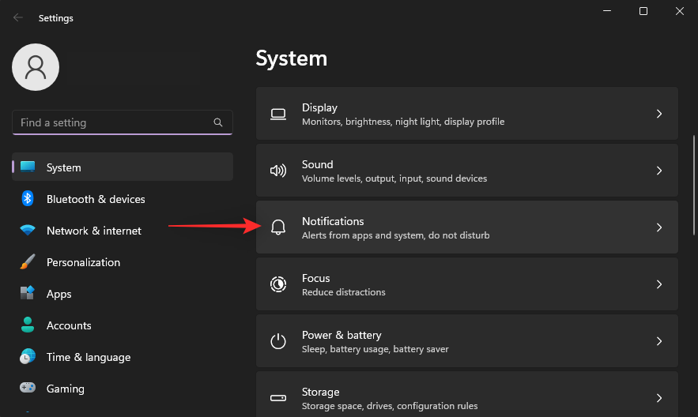
Task: Click the Network & internet Wi-Fi icon
Action: 28,231
